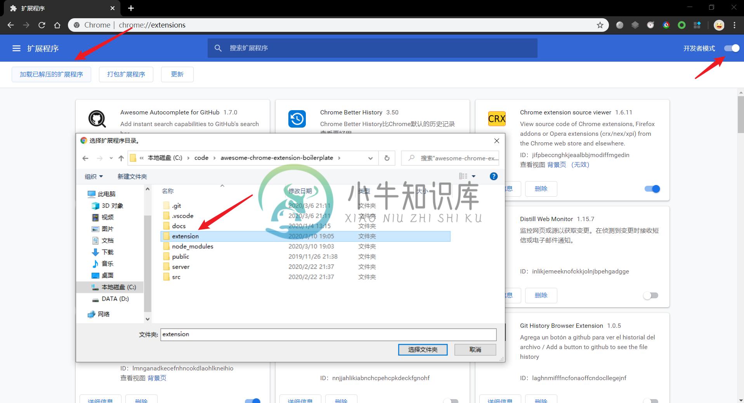Open the Chrome profile avatar
Screen dimensions: 744x403
[719, 25]
